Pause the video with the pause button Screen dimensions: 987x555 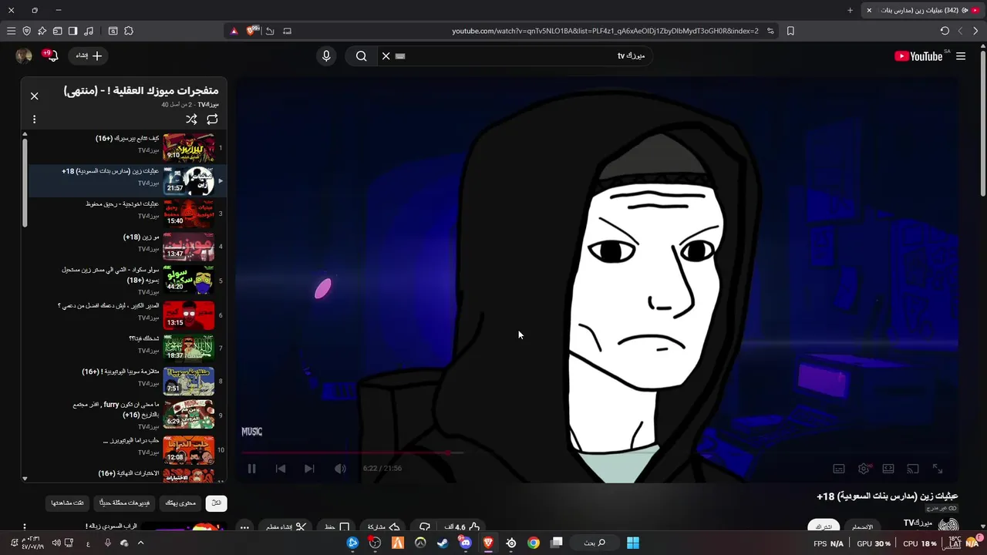point(251,468)
